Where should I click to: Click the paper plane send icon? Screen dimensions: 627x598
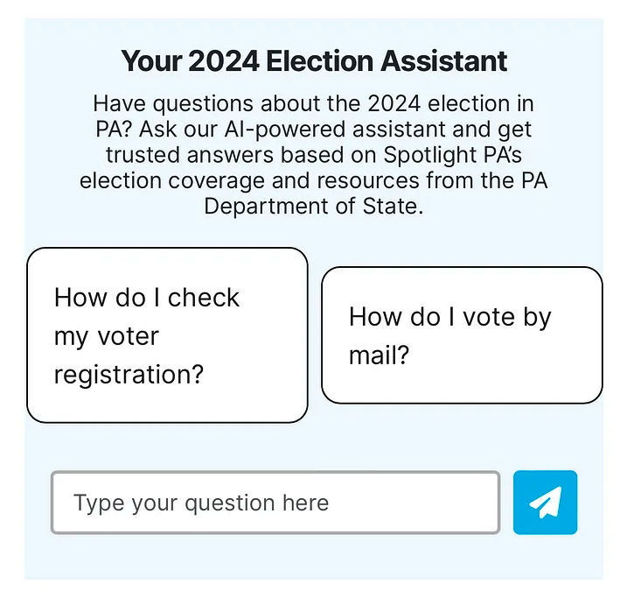click(545, 503)
